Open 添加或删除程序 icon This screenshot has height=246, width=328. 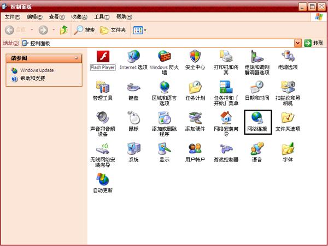coord(164,118)
